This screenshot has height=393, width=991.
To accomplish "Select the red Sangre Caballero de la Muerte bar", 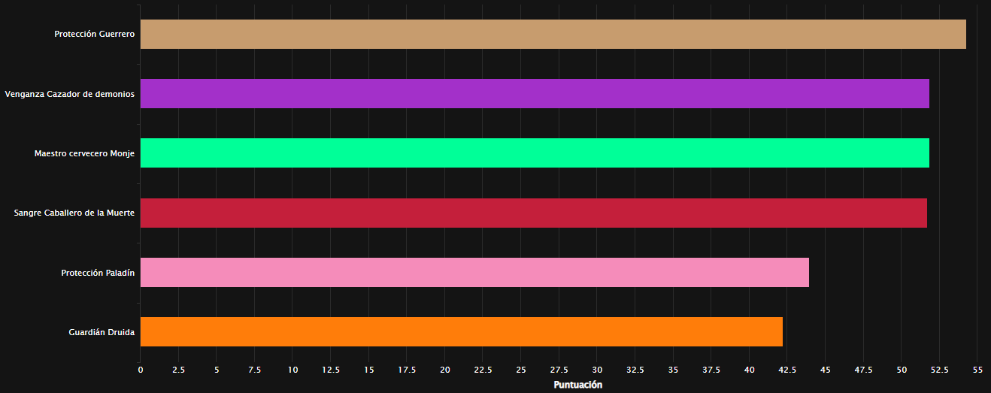I will (533, 213).
